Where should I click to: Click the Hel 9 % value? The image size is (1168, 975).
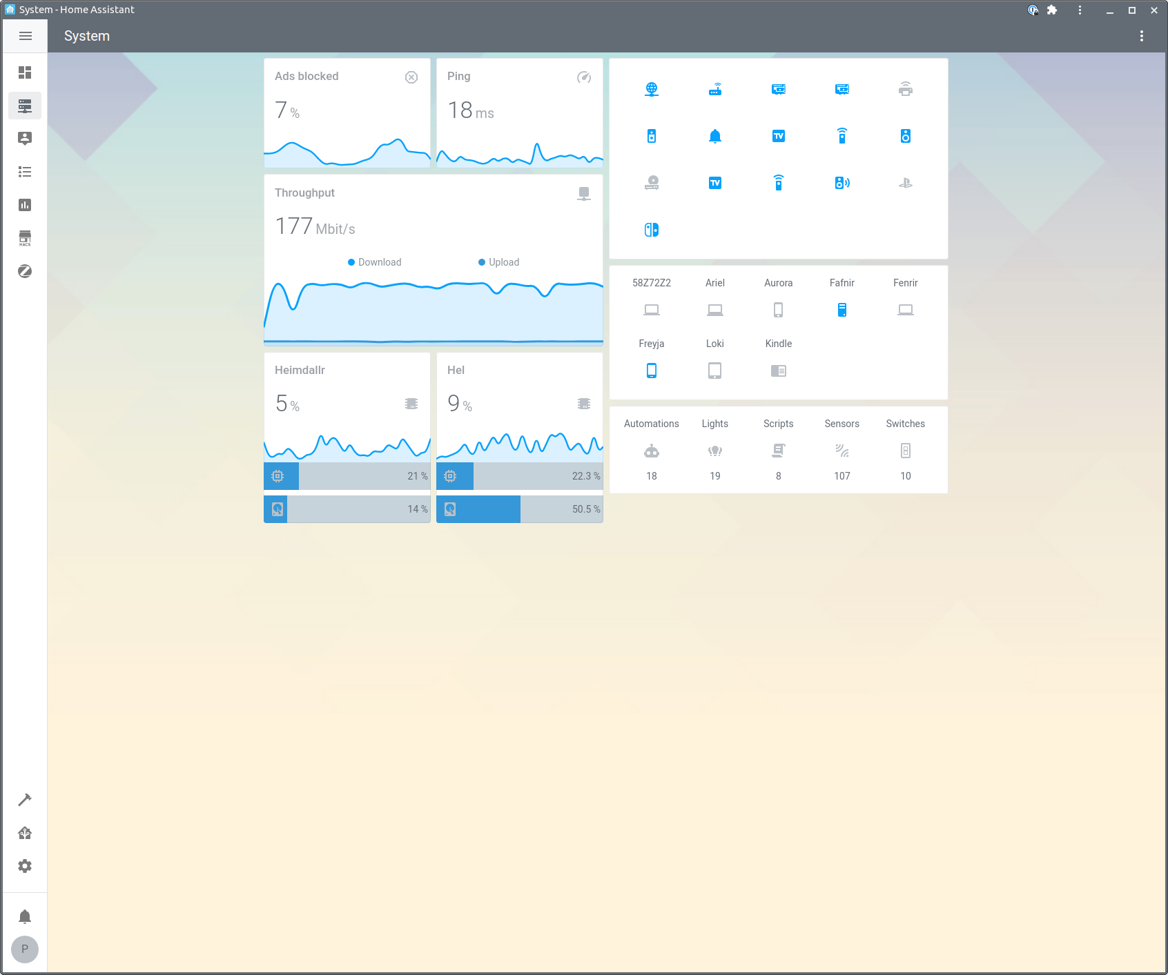[x=460, y=404]
